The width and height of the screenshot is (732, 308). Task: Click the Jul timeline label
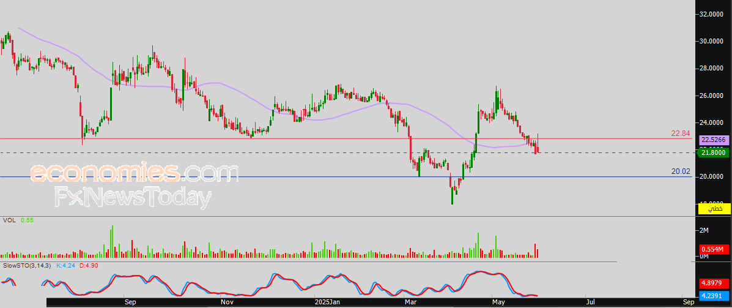591,303
